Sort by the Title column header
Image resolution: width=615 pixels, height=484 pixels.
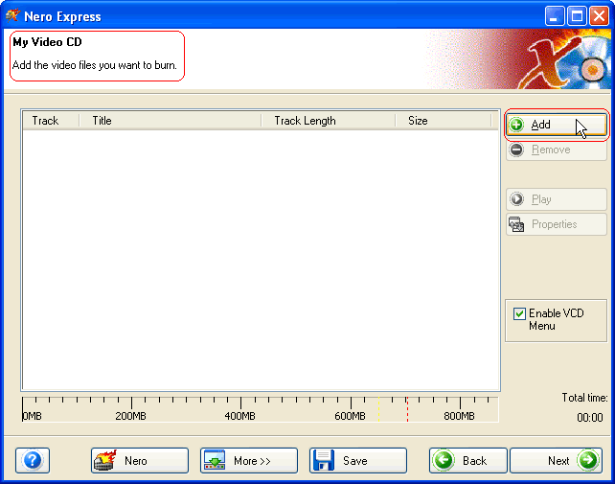point(102,121)
